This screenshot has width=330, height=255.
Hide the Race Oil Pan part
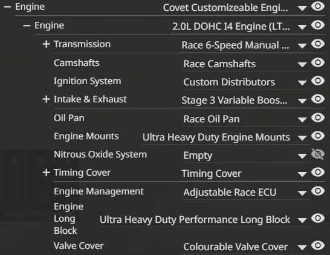[318, 118]
